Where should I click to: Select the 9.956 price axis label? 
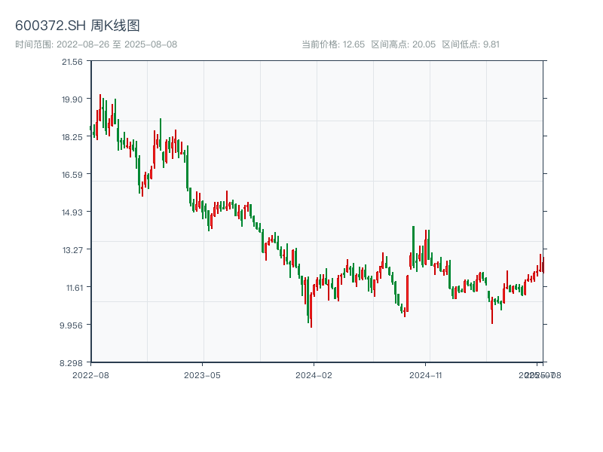[x=72, y=325]
